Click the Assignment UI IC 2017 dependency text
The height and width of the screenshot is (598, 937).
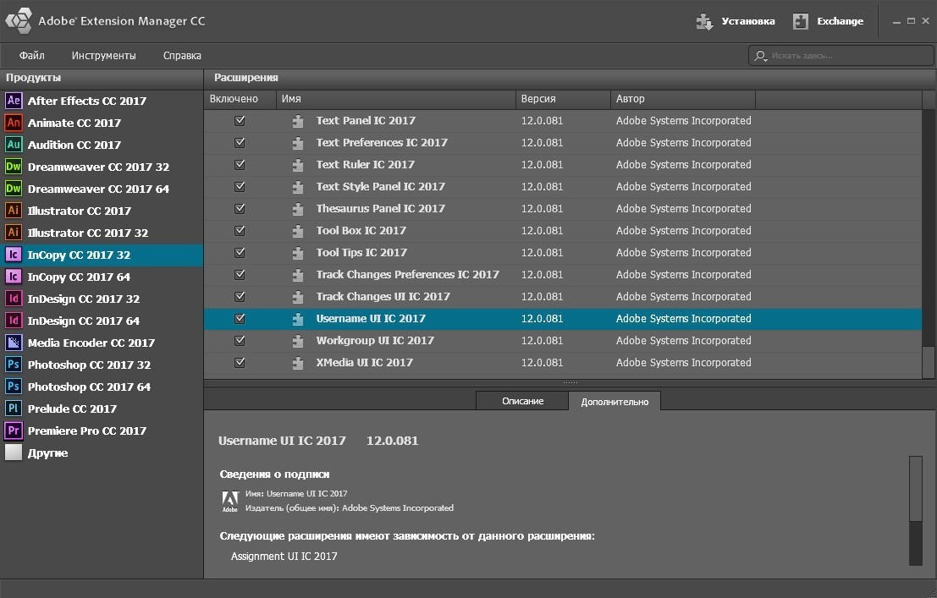pos(284,557)
